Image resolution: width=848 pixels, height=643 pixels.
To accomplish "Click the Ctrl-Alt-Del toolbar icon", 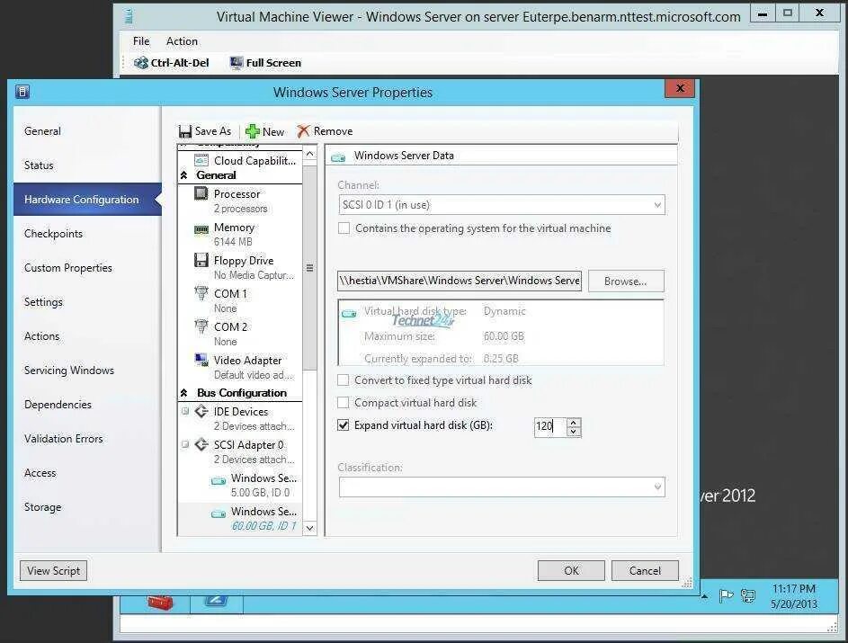I will (140, 63).
